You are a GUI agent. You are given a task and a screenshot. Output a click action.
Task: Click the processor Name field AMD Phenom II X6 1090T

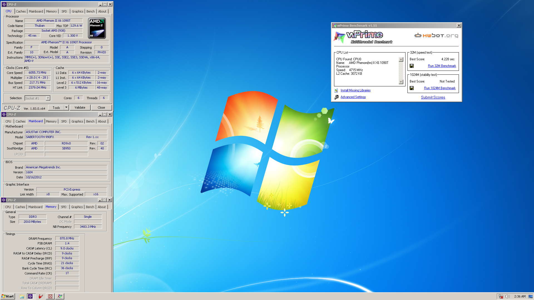click(x=53, y=21)
